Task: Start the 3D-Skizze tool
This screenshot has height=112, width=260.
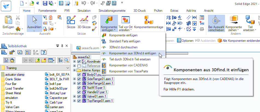Action: 84,22
